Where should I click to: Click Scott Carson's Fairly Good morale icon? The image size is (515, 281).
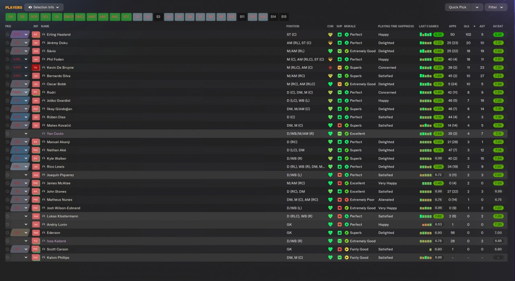347,249
